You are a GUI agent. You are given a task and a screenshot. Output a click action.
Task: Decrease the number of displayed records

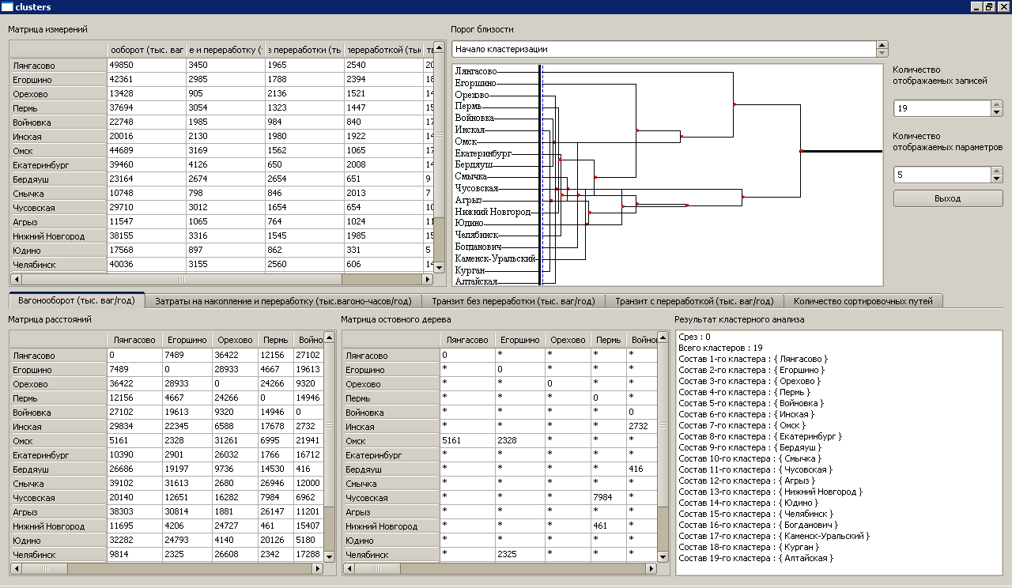996,112
